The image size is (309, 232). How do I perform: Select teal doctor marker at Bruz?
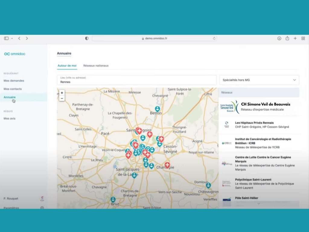[113, 199]
